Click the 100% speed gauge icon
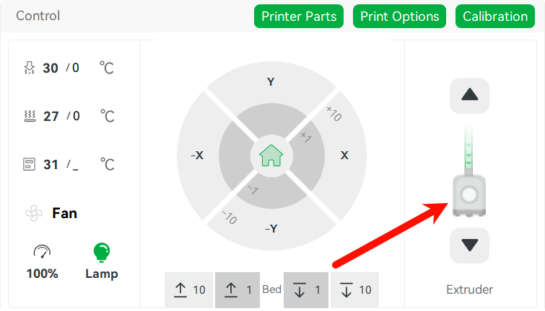This screenshot has height=311, width=545. point(42,251)
